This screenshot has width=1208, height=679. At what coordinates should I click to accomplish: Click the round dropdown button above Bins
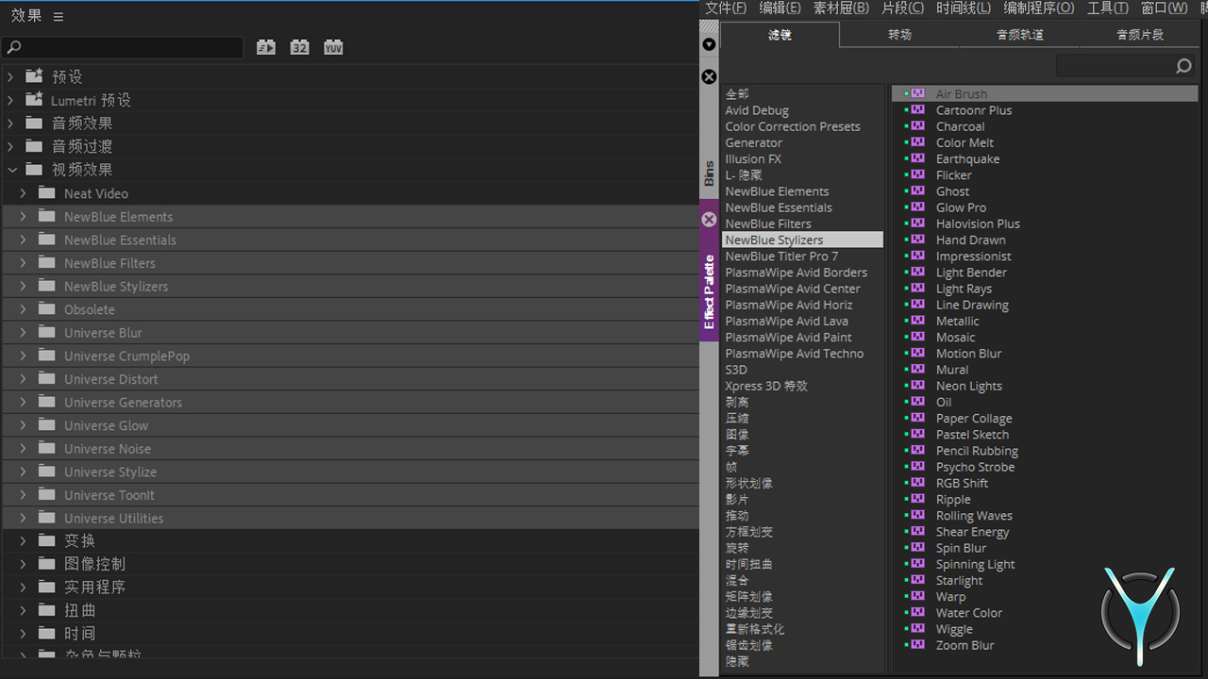709,44
